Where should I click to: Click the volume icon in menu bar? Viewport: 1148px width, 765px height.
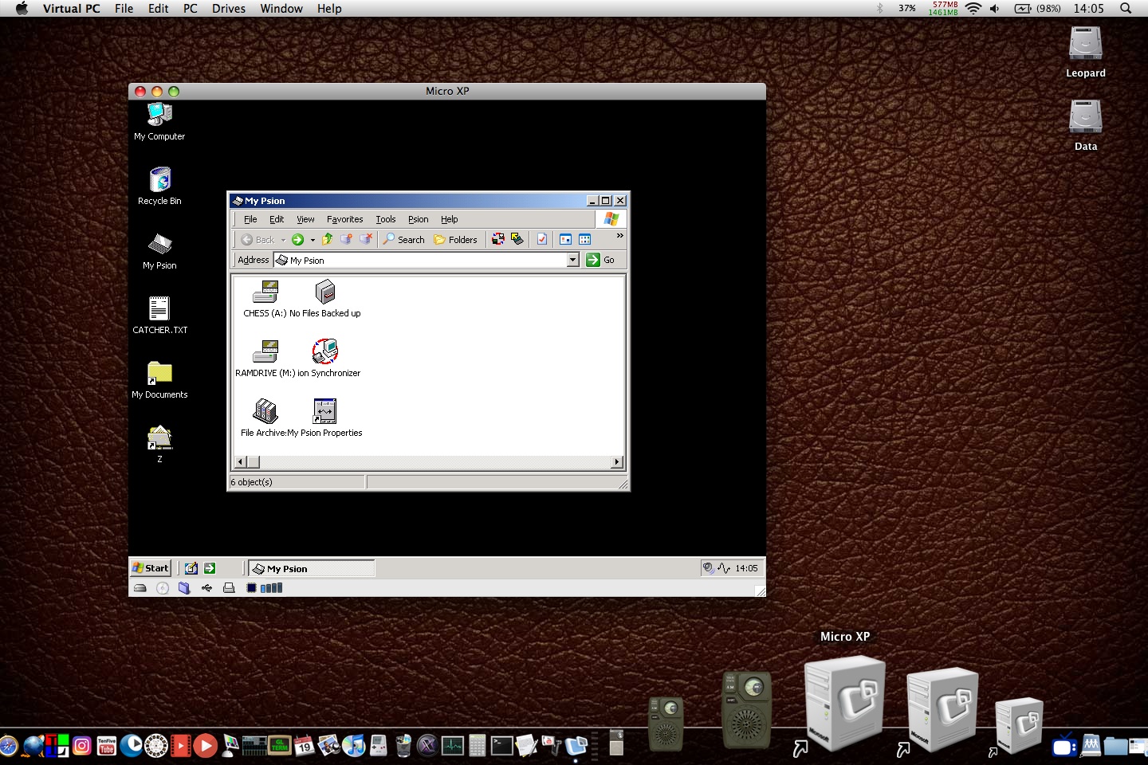pos(994,9)
